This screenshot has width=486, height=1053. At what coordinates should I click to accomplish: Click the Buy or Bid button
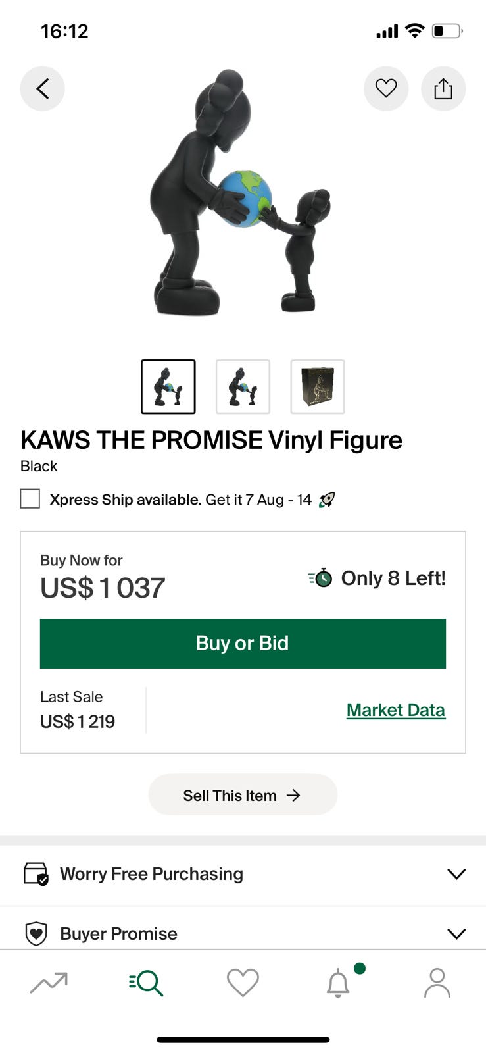pyautogui.click(x=243, y=644)
